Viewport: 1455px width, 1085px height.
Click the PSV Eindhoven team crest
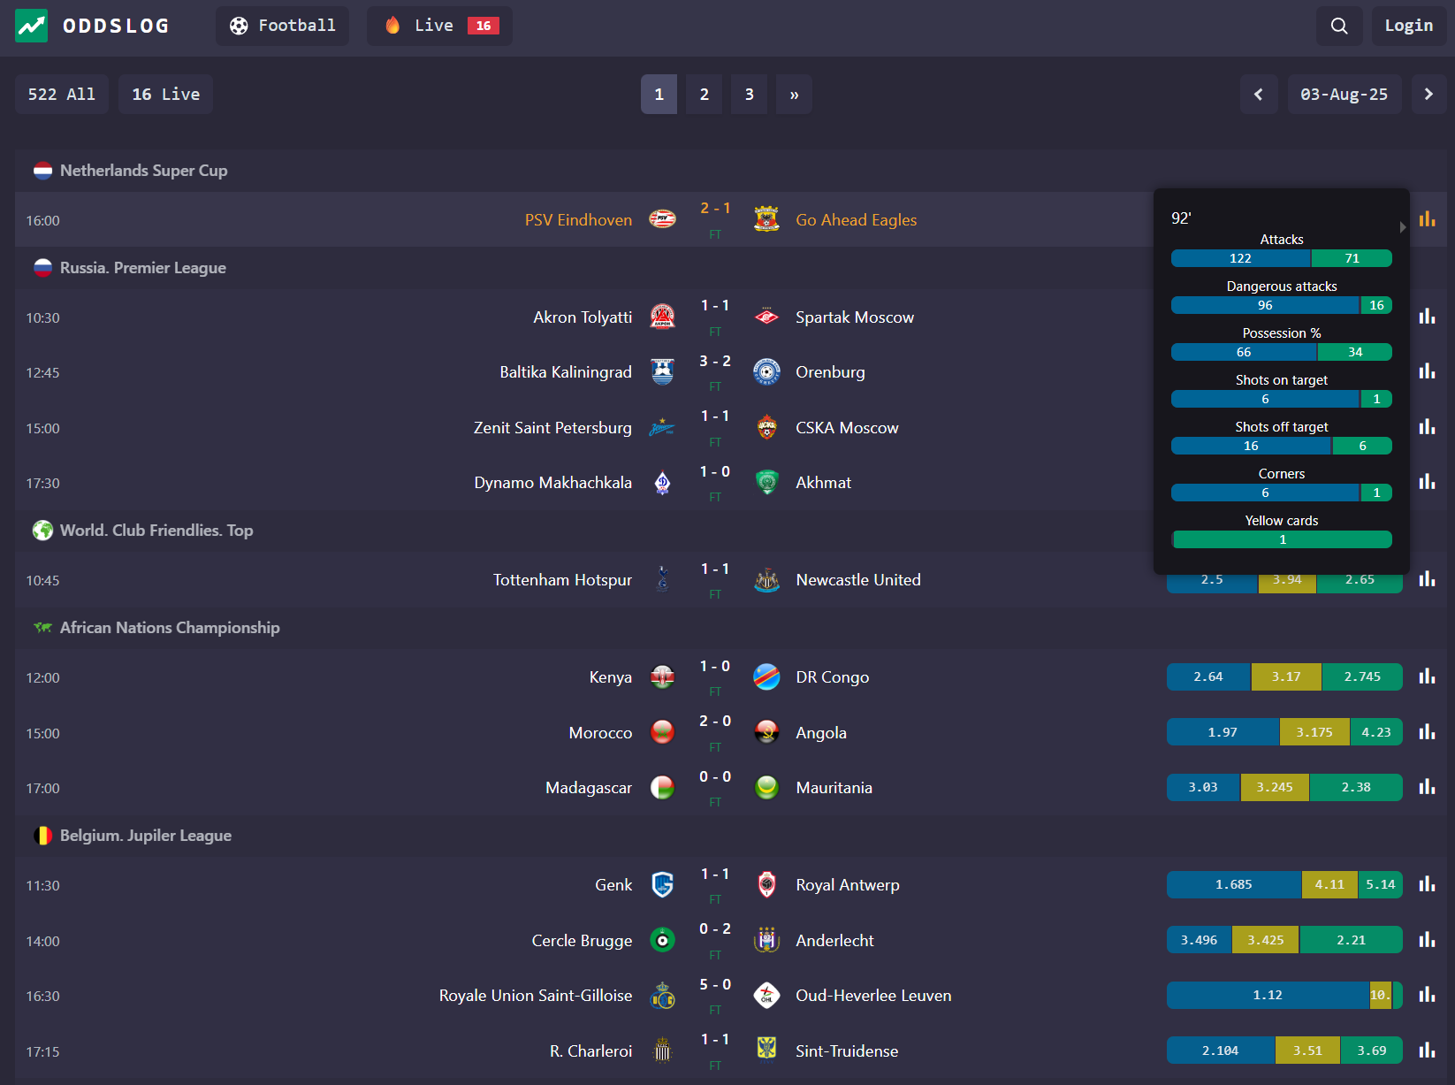[x=662, y=219]
